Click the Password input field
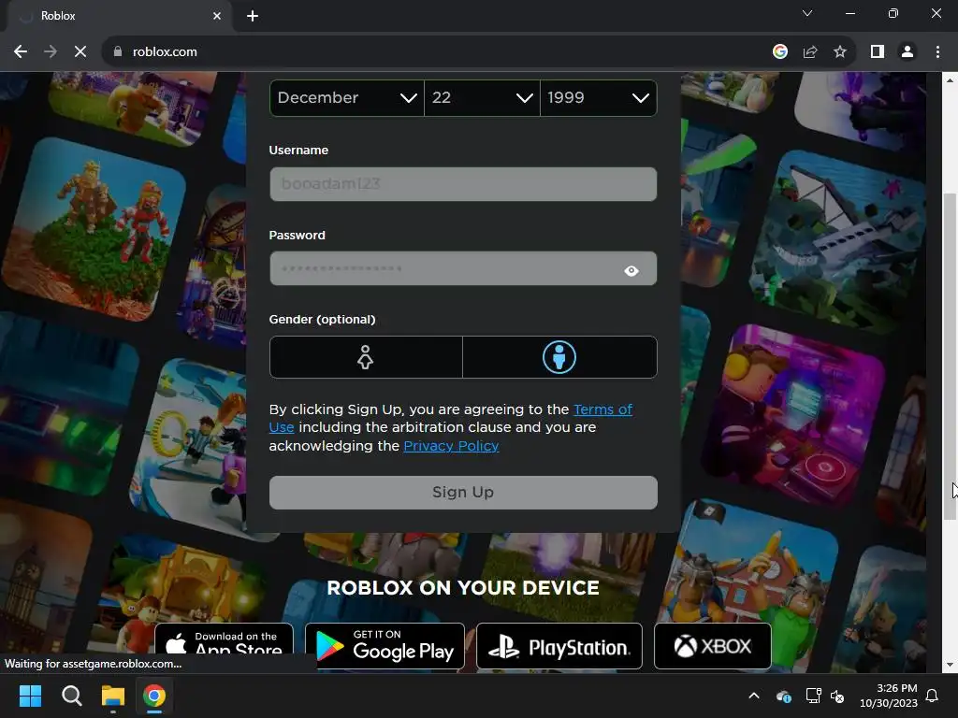 (463, 268)
